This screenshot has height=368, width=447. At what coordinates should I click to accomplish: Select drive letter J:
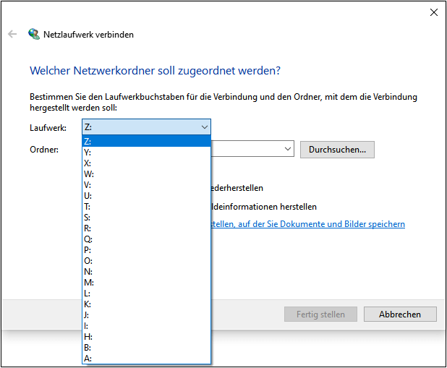tap(147, 314)
